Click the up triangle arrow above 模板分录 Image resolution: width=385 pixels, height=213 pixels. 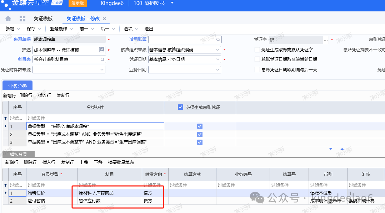[342, 149]
